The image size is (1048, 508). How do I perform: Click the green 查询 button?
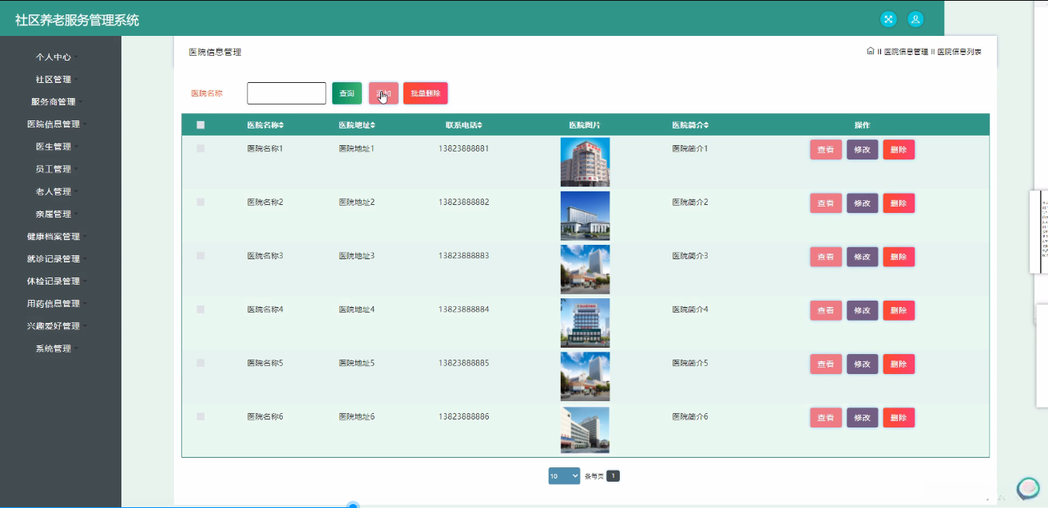point(347,93)
